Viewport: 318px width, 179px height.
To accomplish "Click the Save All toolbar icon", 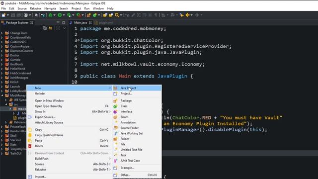I will [19, 15].
